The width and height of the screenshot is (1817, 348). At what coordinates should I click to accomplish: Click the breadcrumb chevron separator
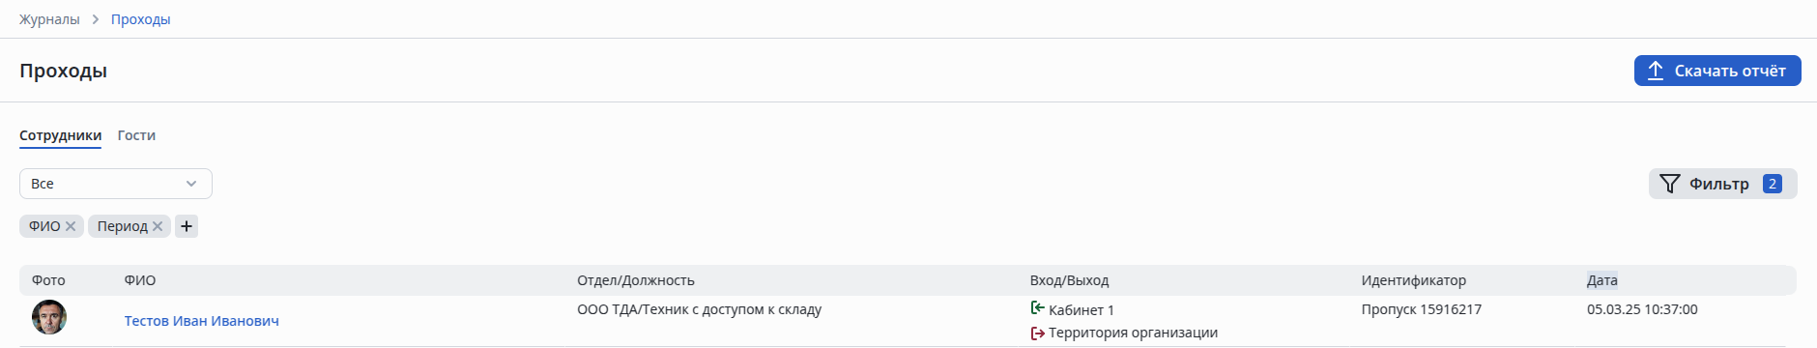pyautogui.click(x=96, y=19)
